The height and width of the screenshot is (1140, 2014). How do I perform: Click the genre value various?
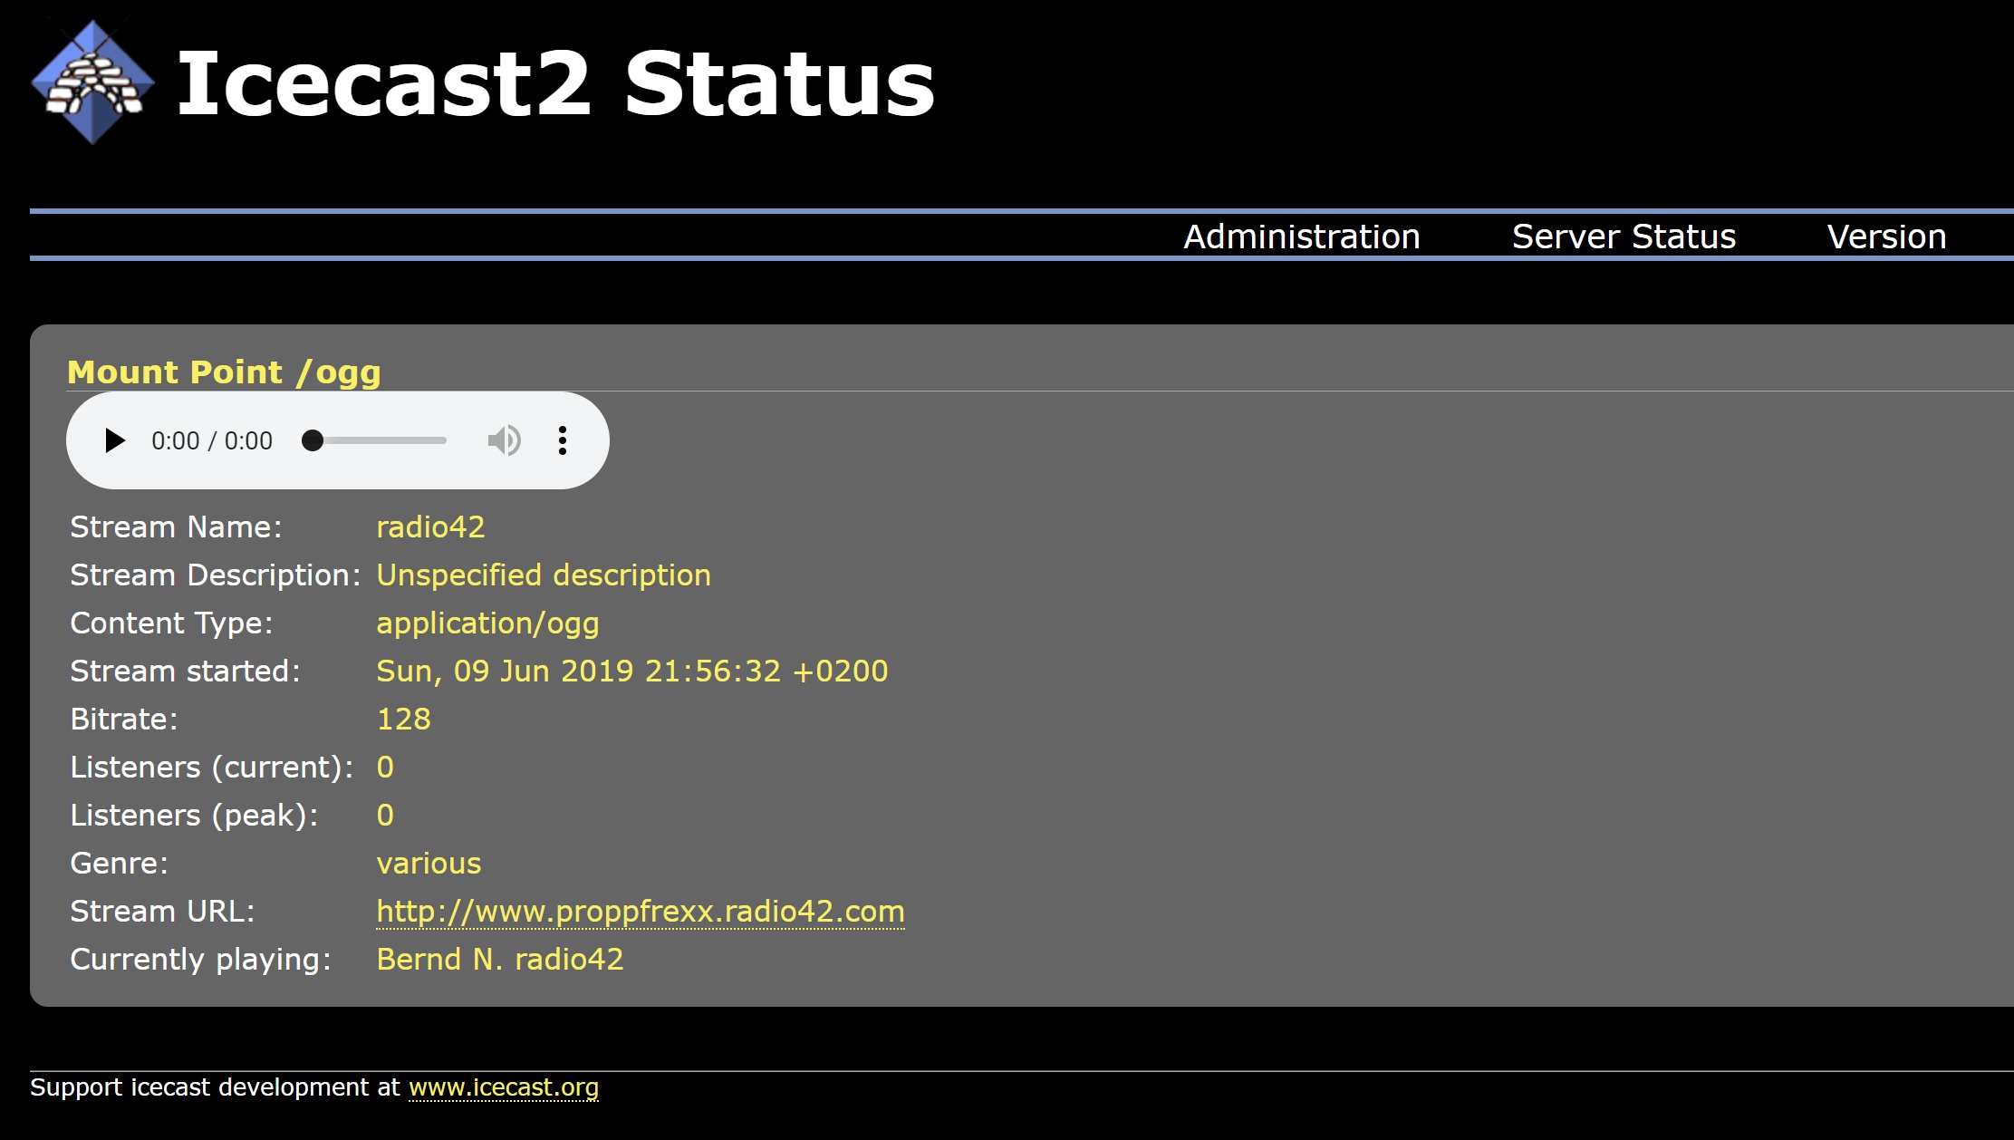[429, 863]
